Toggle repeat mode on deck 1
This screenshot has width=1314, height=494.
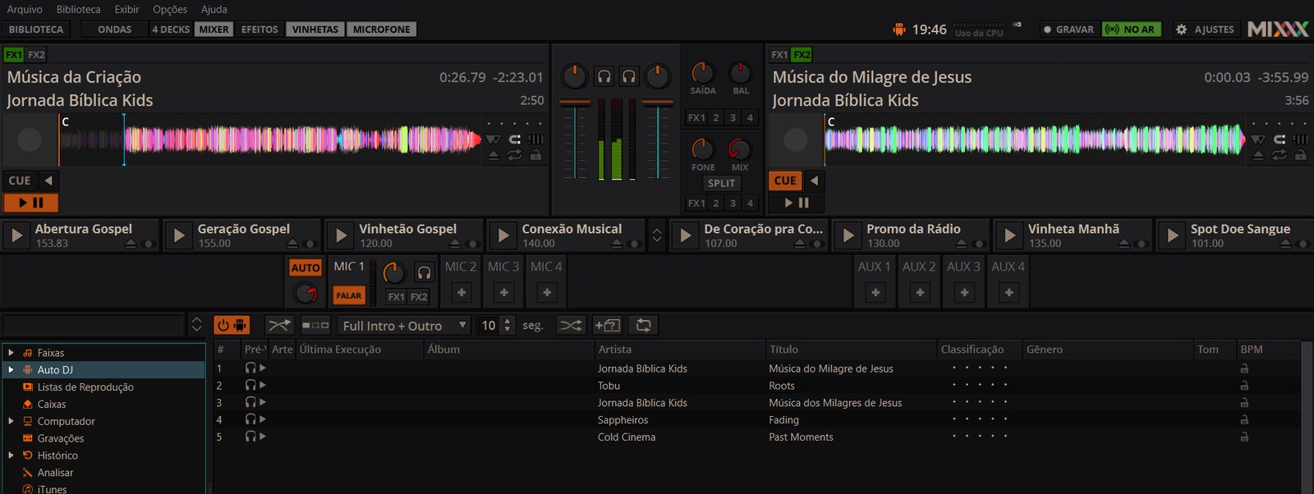514,155
